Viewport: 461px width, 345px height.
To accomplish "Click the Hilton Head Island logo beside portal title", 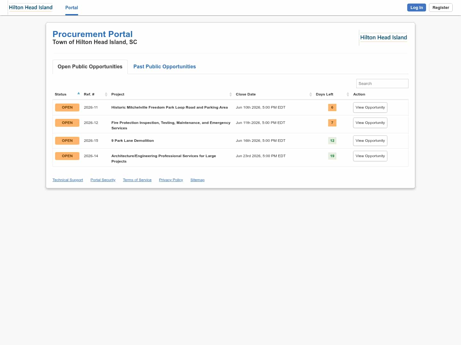I will click(x=384, y=37).
